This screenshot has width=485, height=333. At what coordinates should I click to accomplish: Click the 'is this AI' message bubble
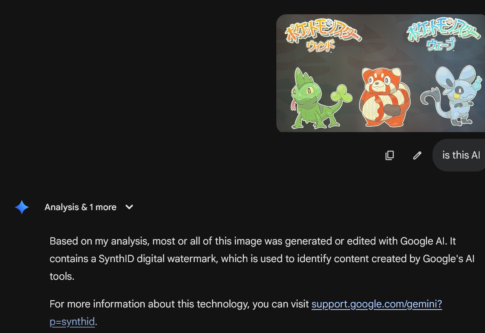(x=459, y=155)
